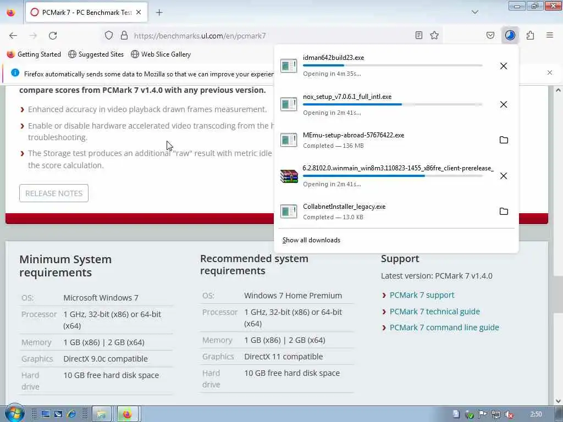The width and height of the screenshot is (563, 422).
Task: Click the nox_setup download progress bar
Action: tap(393, 104)
